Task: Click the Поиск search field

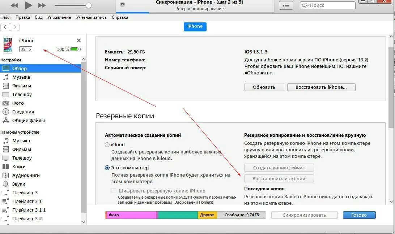Action: pos(327,5)
